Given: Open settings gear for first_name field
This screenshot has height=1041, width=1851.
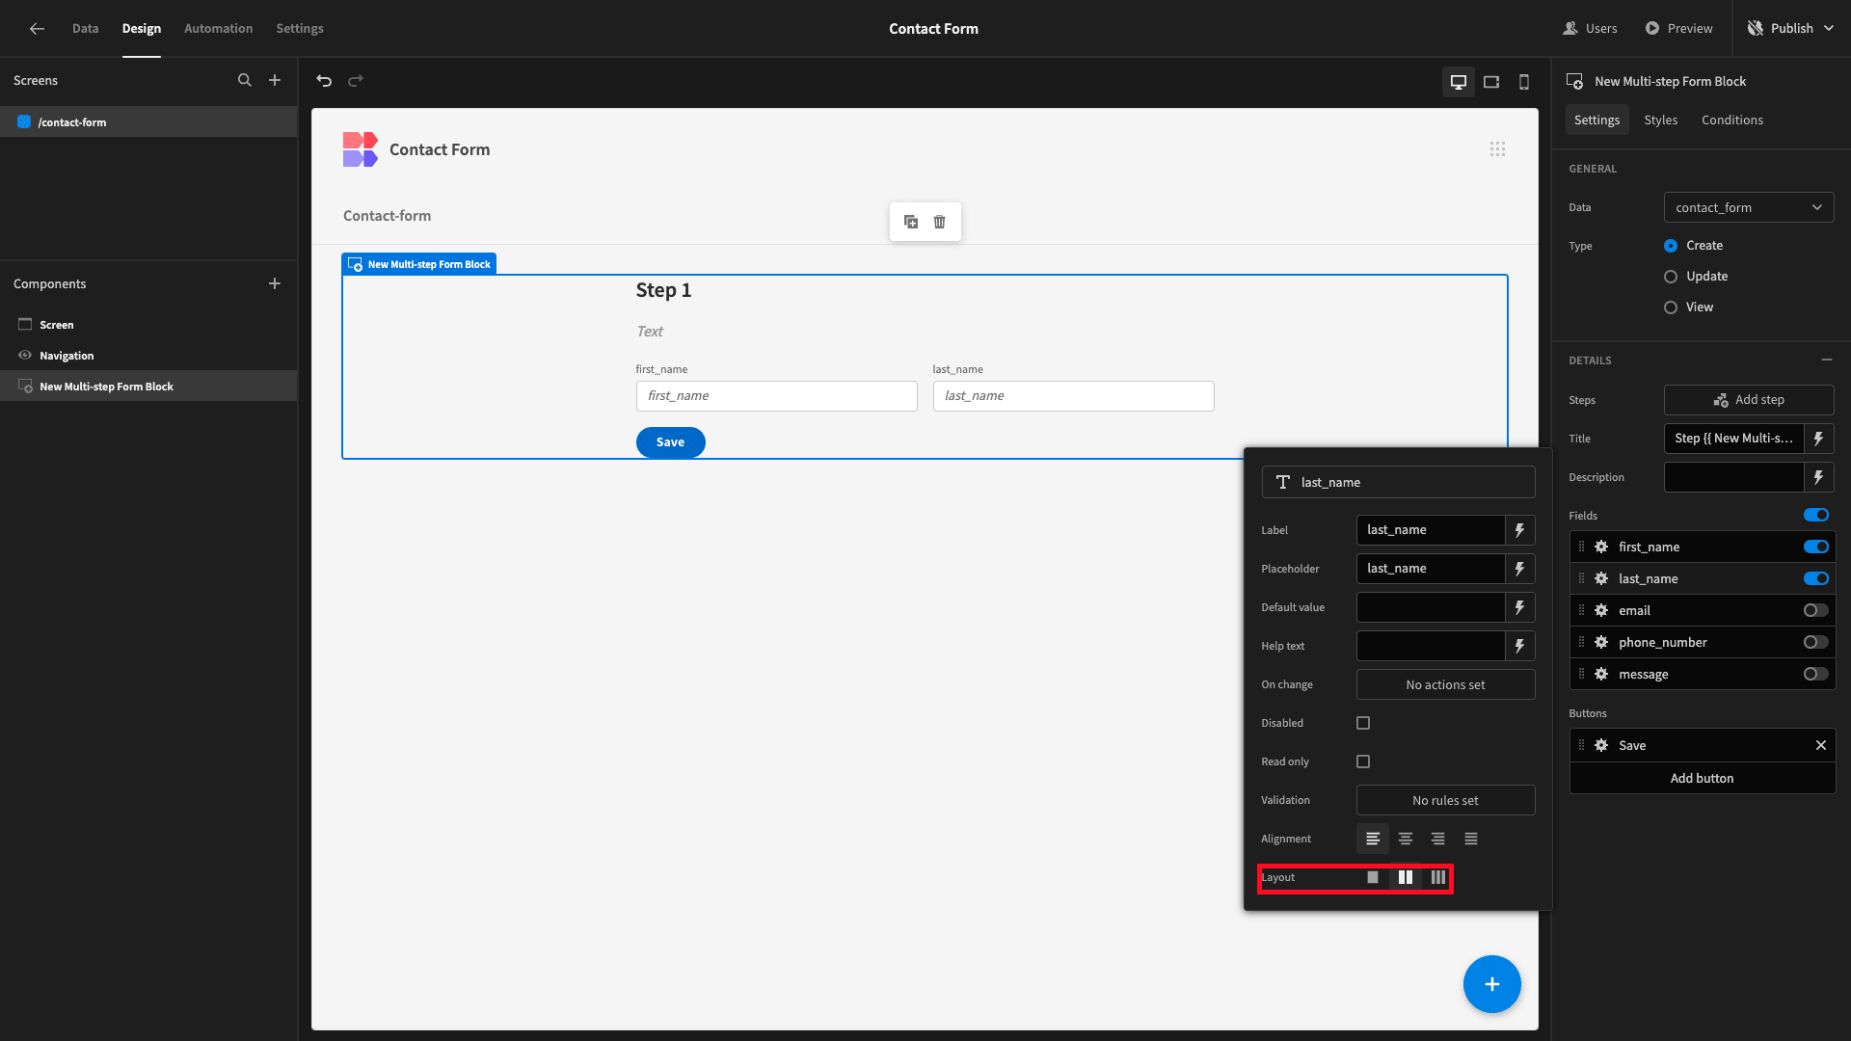Looking at the screenshot, I should tap(1601, 547).
